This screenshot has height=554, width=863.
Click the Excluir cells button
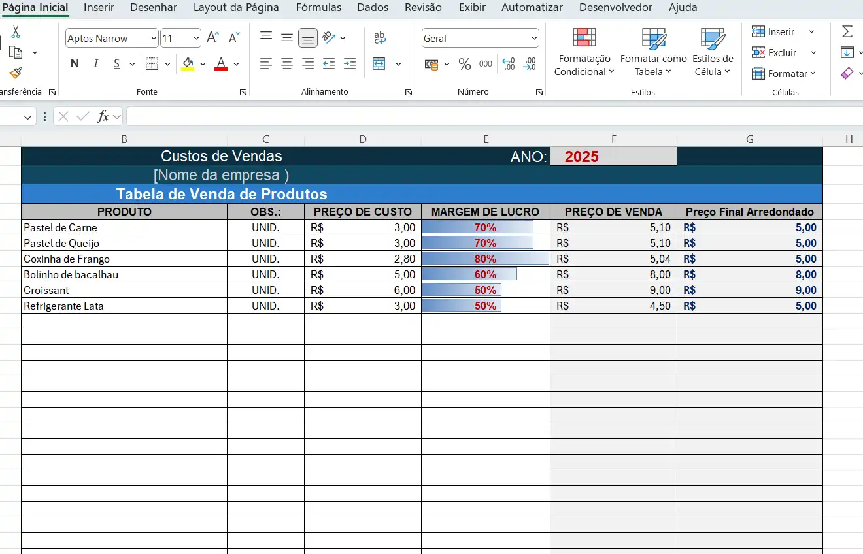(775, 52)
